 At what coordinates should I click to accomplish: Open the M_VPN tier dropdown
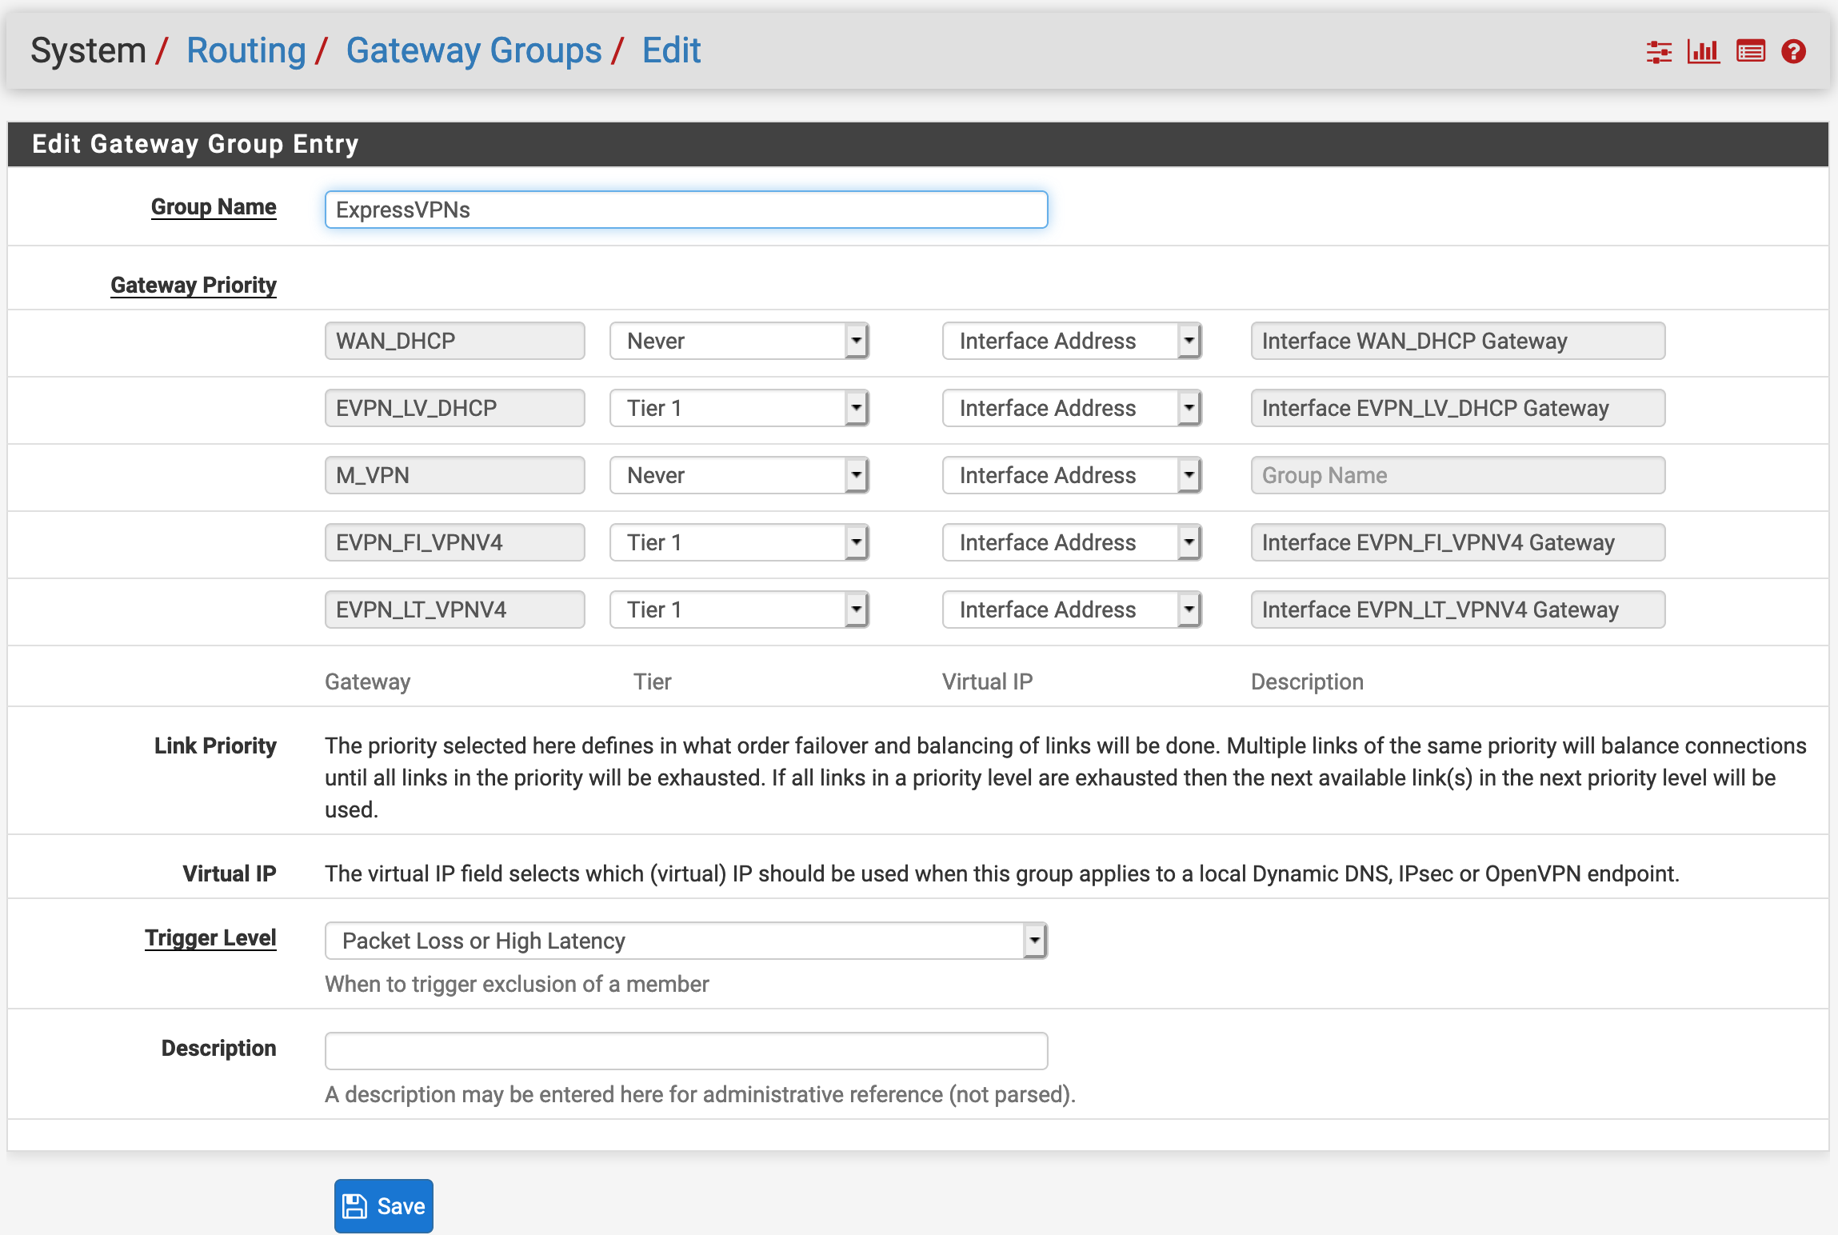tap(738, 476)
